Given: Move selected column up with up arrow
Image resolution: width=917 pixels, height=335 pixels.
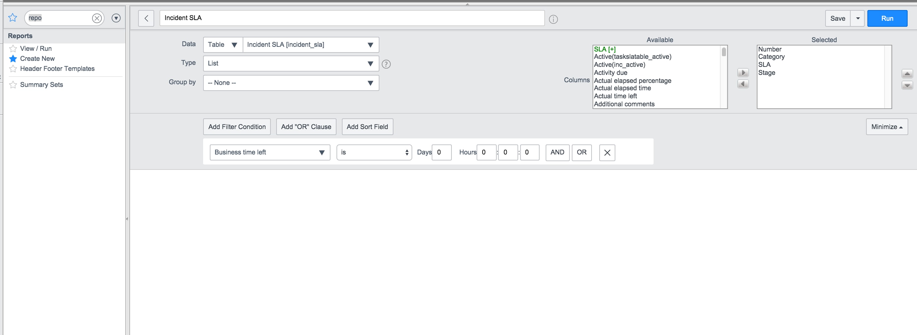Looking at the screenshot, I should coord(907,74).
